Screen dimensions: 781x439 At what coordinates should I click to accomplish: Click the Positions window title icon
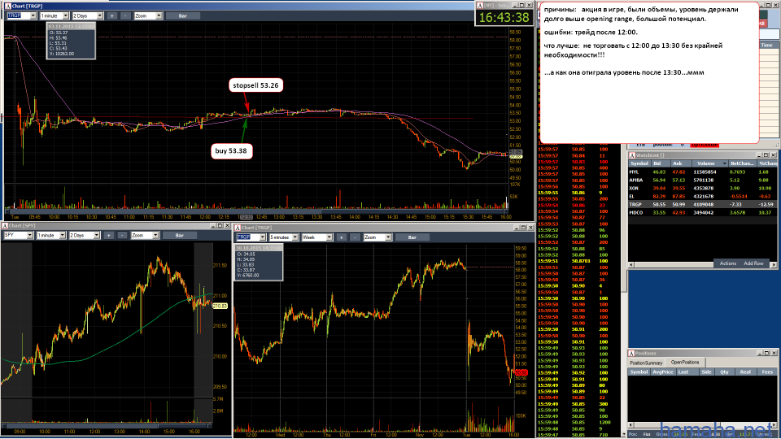point(631,354)
